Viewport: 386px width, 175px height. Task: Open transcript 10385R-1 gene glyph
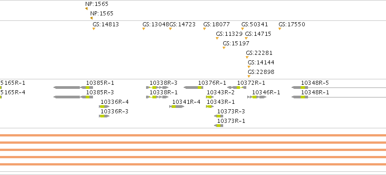click(x=73, y=87)
